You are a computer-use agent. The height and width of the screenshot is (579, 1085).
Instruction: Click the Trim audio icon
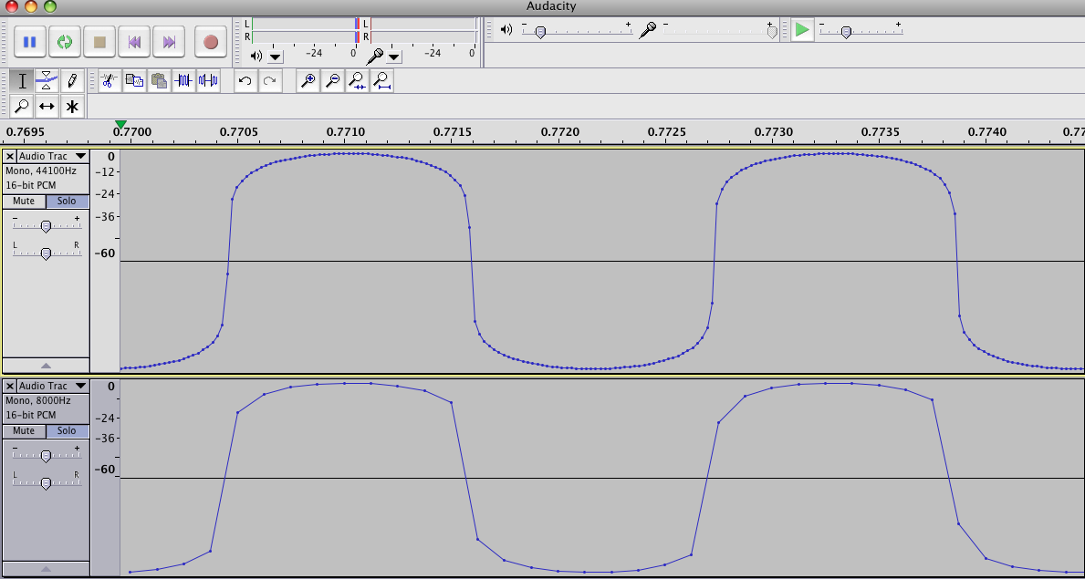183,80
